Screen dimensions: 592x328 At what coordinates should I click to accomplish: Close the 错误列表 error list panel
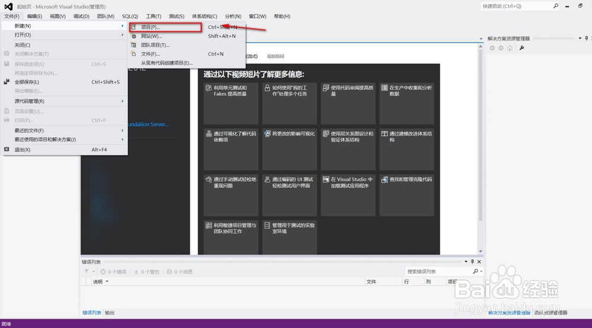(479, 262)
